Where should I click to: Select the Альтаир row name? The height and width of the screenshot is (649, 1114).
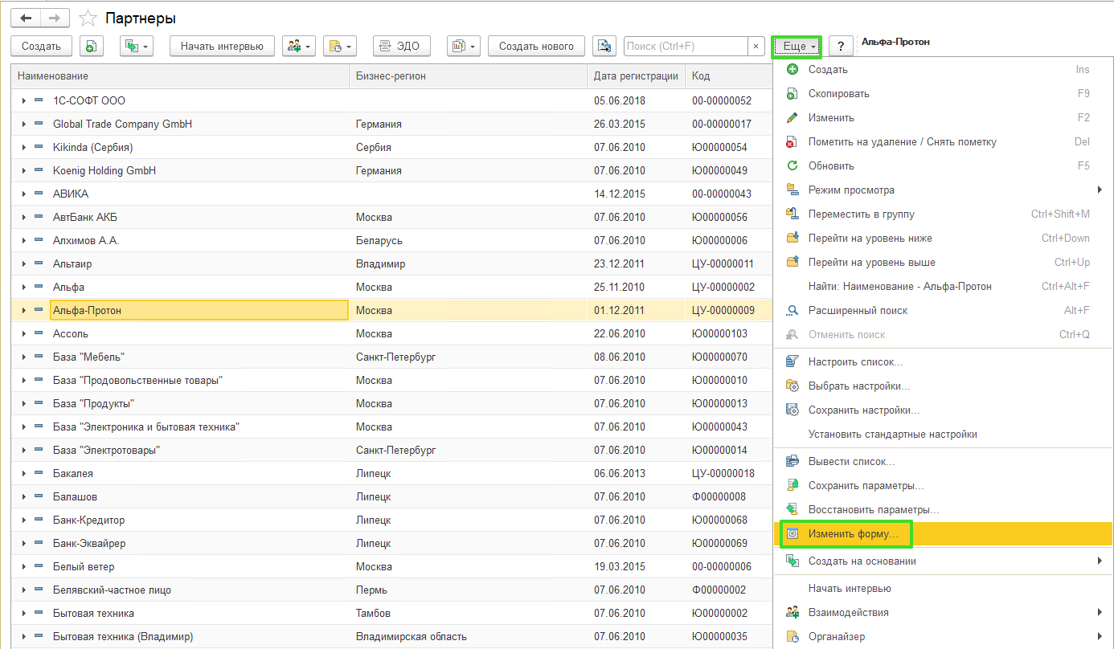[x=72, y=264]
